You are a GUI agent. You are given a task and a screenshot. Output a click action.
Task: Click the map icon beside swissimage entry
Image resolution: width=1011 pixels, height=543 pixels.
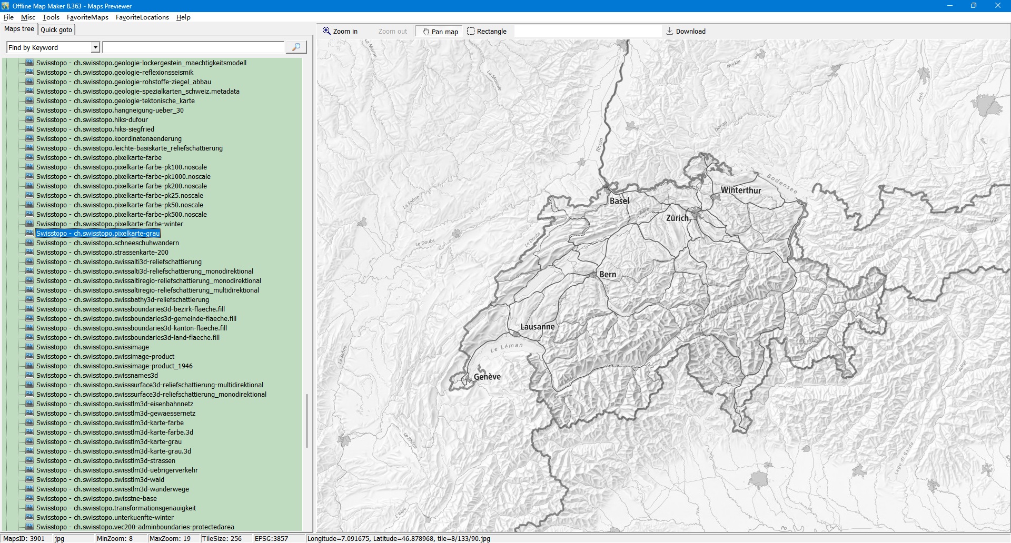tap(29, 347)
